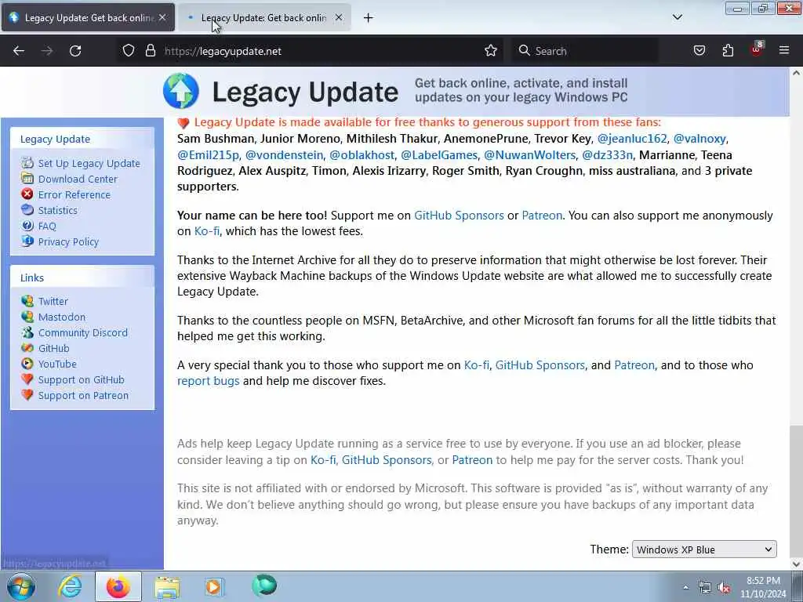Go back with the browser back arrow
The height and width of the screenshot is (602, 803).
pyautogui.click(x=19, y=51)
